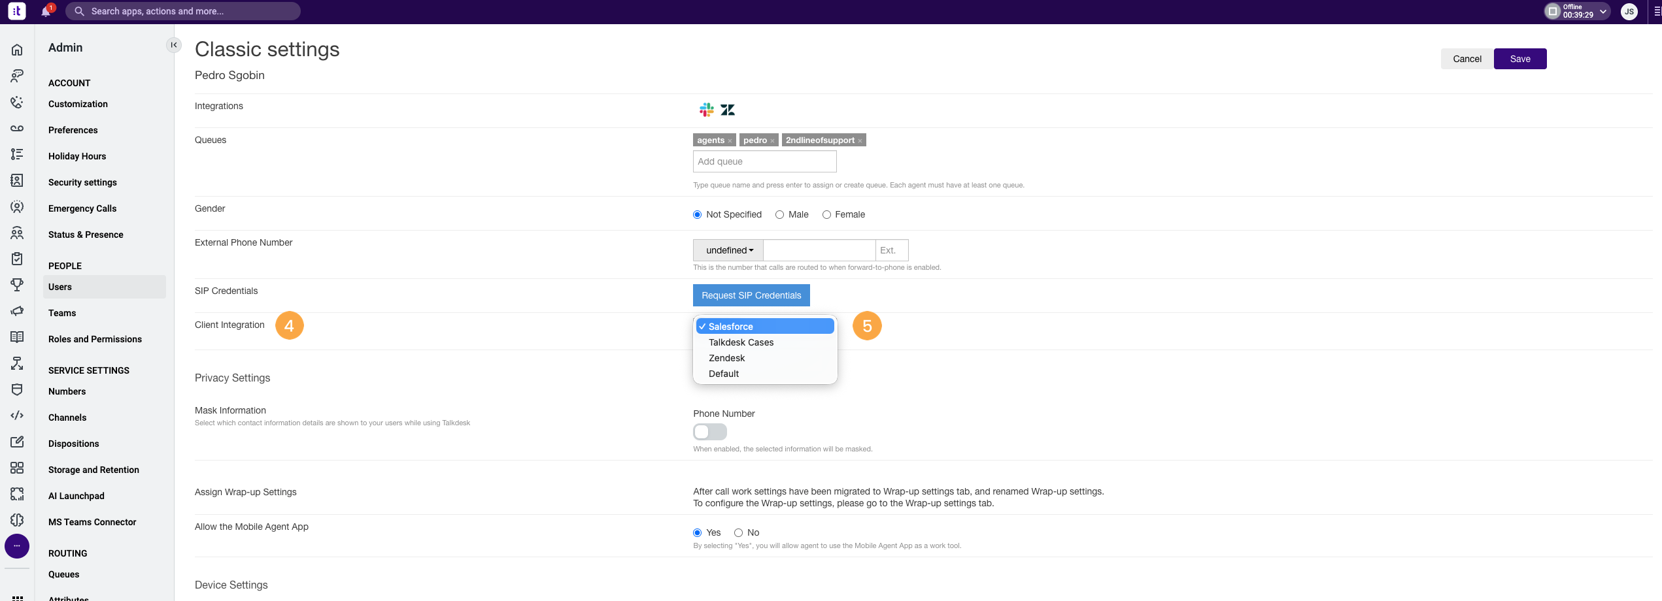The height and width of the screenshot is (601, 1662).
Task: Remove the 2ndlineofsupport queue tag
Action: tap(860, 141)
